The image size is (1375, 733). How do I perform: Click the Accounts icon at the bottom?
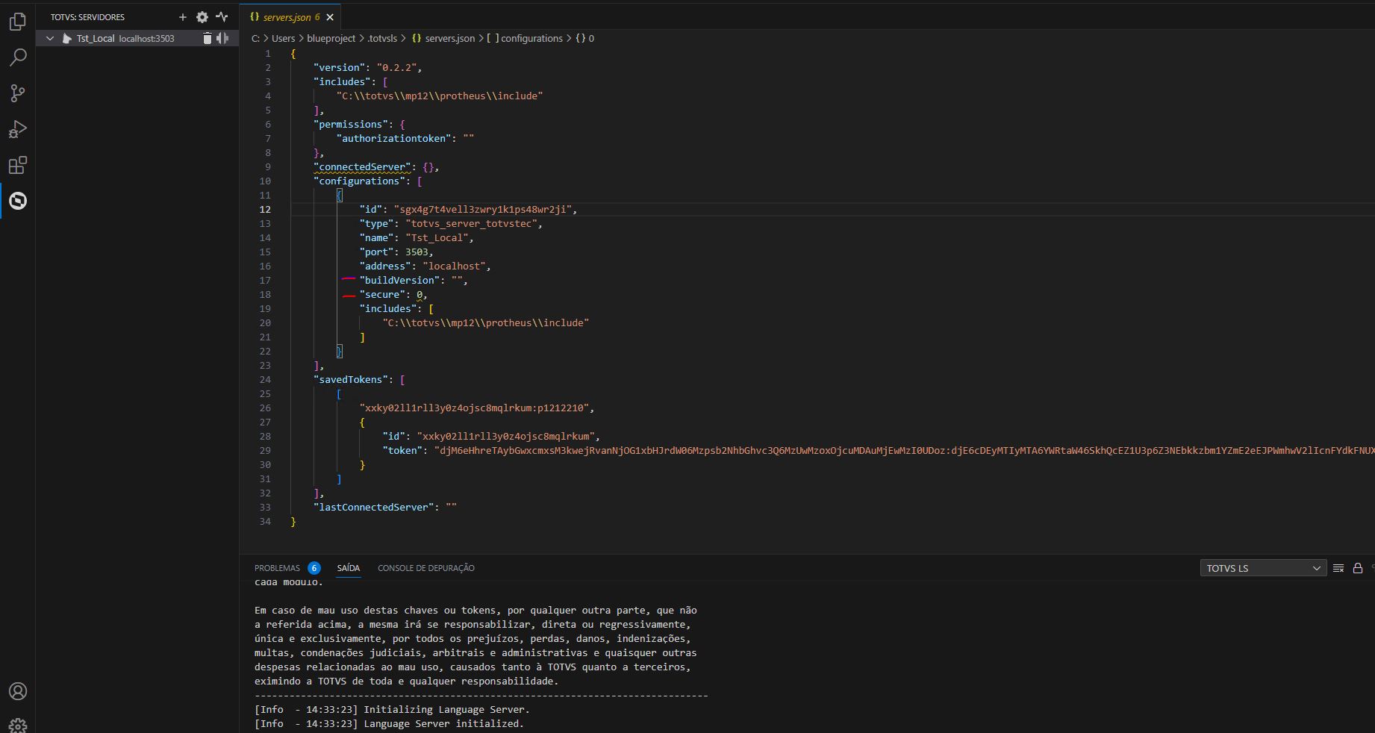pyautogui.click(x=18, y=691)
